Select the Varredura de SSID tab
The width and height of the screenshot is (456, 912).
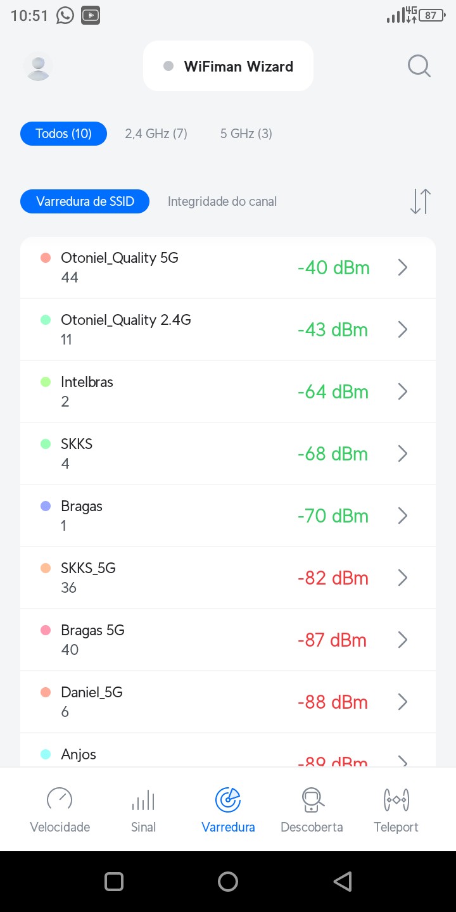pos(85,201)
